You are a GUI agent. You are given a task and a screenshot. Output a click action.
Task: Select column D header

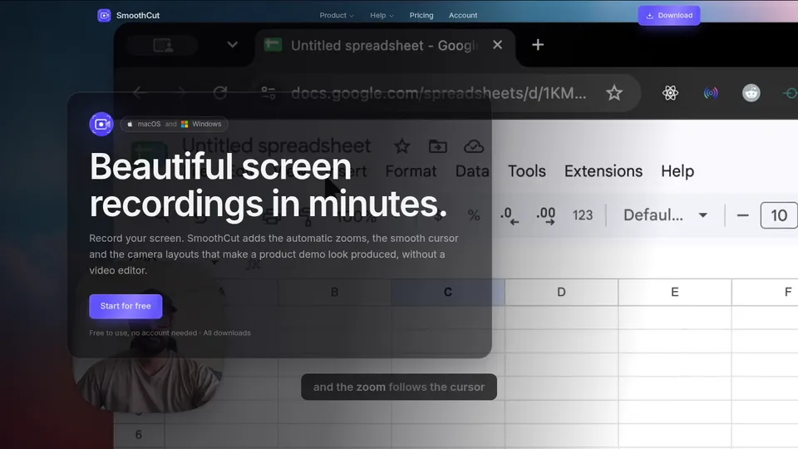pos(561,292)
